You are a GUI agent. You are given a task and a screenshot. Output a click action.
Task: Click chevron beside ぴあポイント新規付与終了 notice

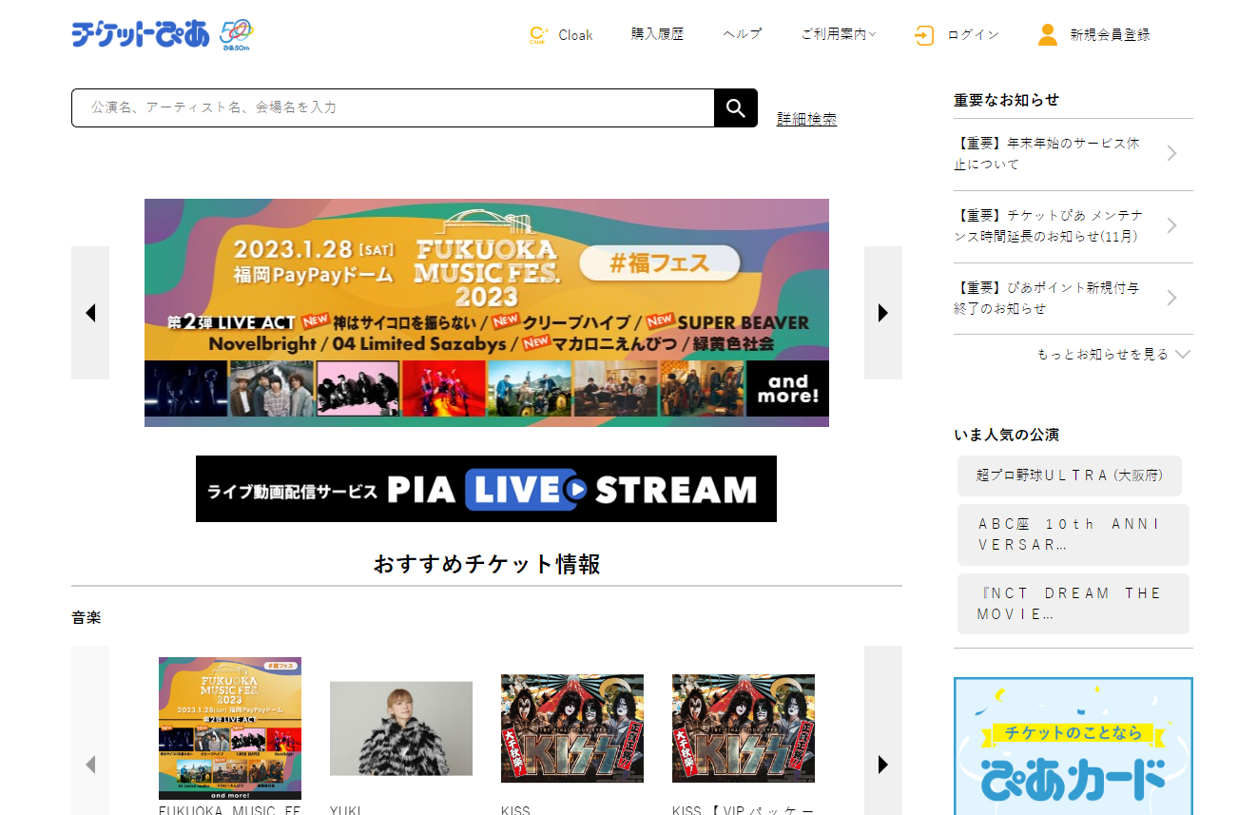coord(1171,299)
